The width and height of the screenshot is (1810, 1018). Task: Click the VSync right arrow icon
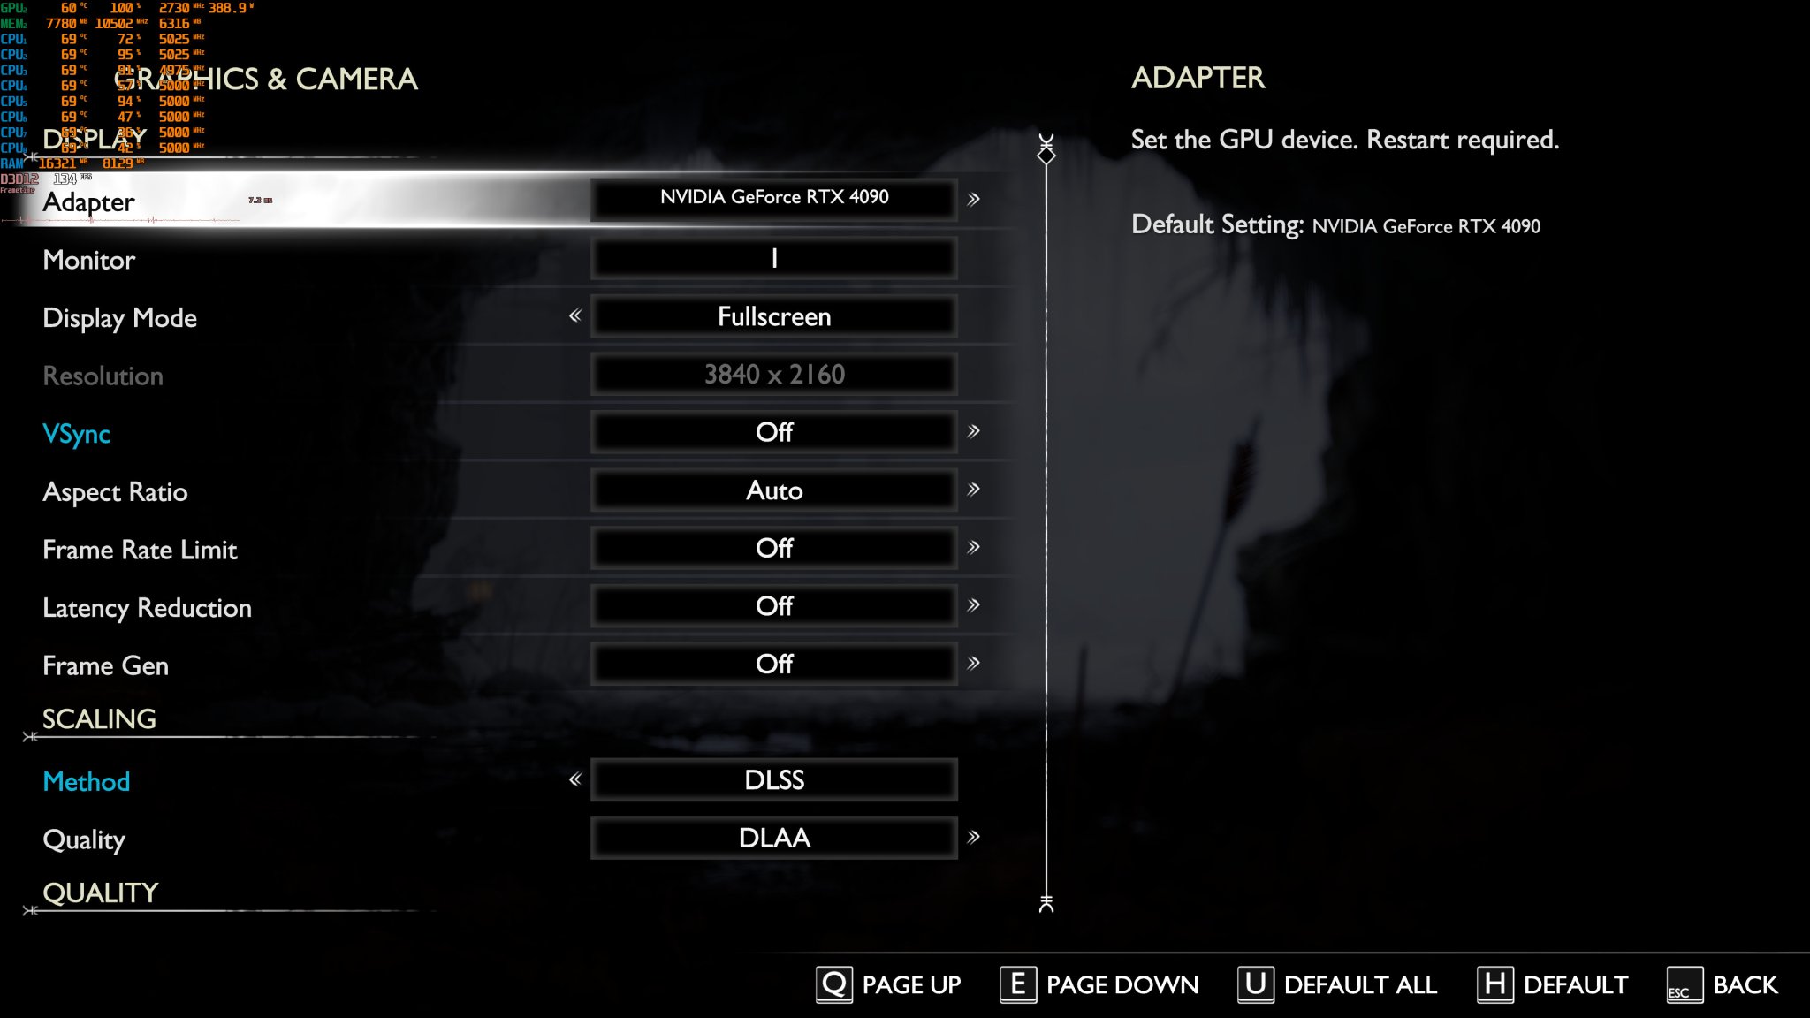(973, 431)
